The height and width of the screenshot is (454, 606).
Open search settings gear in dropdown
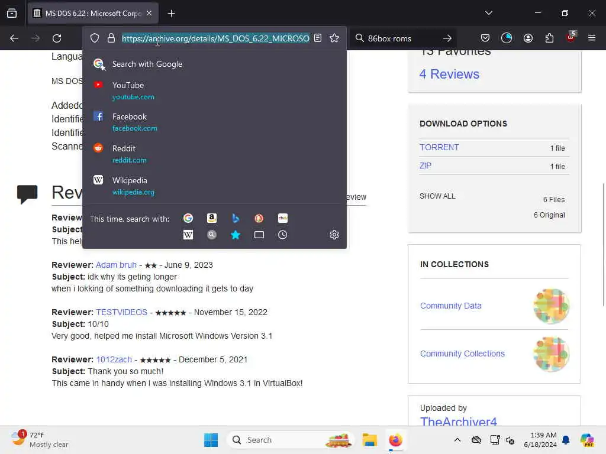[x=334, y=235]
